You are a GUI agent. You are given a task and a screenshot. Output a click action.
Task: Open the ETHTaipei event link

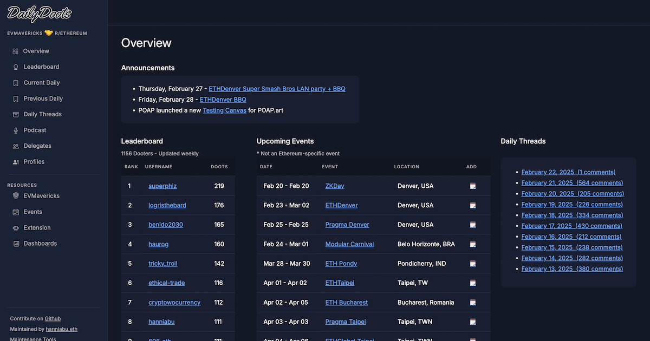pos(340,283)
